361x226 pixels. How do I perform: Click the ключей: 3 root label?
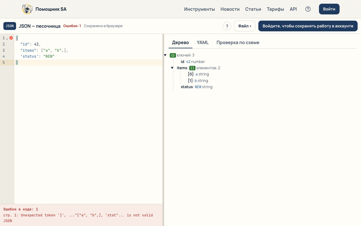click(x=186, y=55)
